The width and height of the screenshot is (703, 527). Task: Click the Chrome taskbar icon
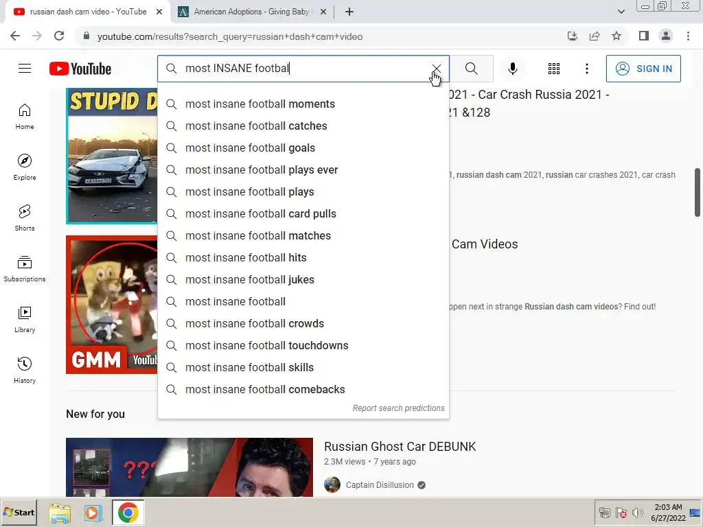[x=128, y=513]
